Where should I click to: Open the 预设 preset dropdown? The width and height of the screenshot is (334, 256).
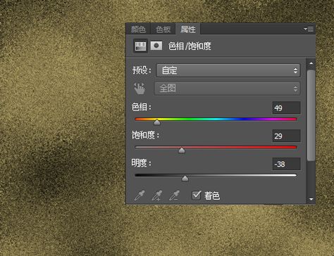pyautogui.click(x=228, y=70)
